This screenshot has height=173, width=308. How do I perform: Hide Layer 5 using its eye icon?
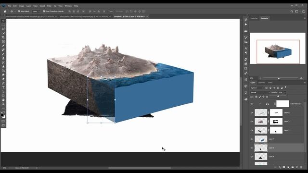[252, 130]
